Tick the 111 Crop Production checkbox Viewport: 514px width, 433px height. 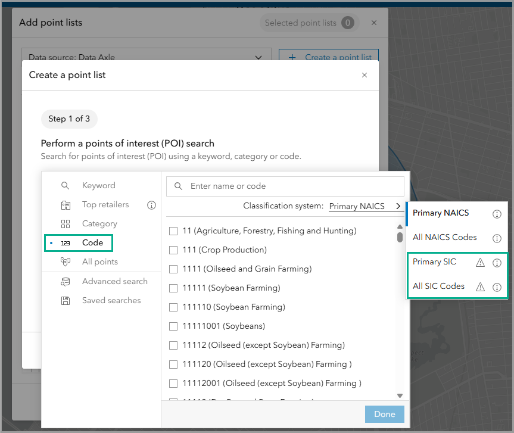point(173,250)
